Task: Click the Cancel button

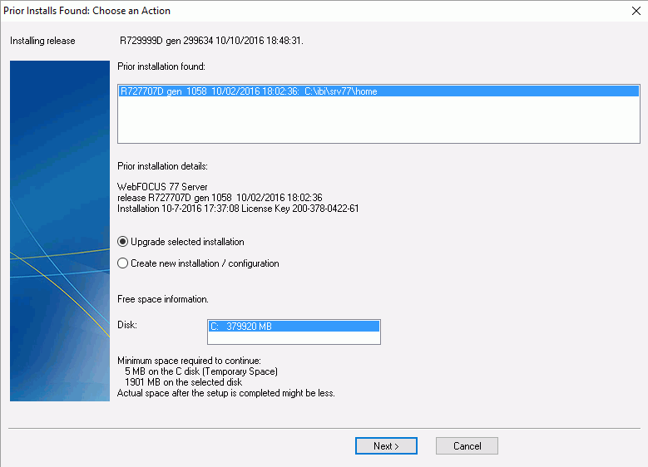Action: pos(467,446)
